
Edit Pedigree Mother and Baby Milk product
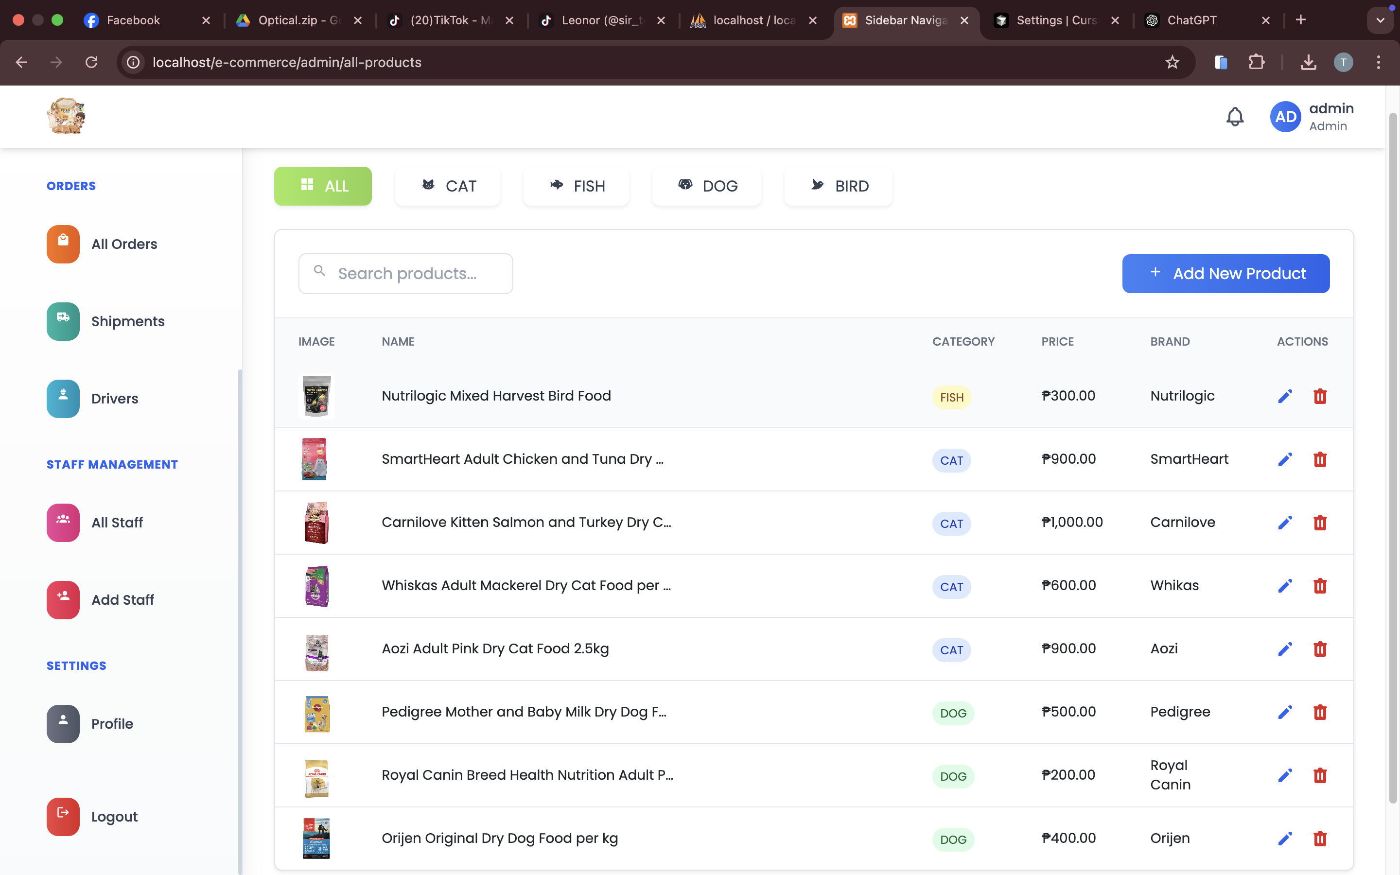[1285, 712]
